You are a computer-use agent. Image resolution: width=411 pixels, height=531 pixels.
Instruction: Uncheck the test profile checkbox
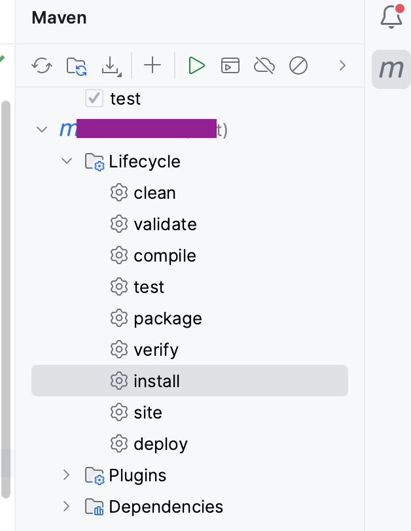94,98
